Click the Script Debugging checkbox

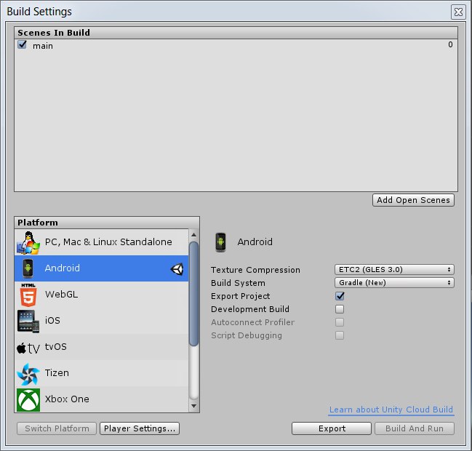340,335
